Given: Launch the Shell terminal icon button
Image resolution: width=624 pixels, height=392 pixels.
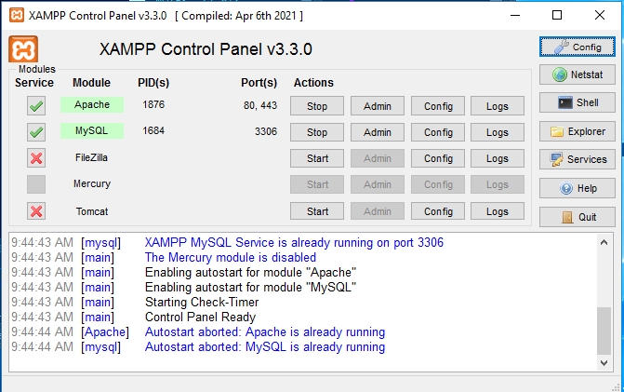Looking at the screenshot, I should (x=577, y=102).
